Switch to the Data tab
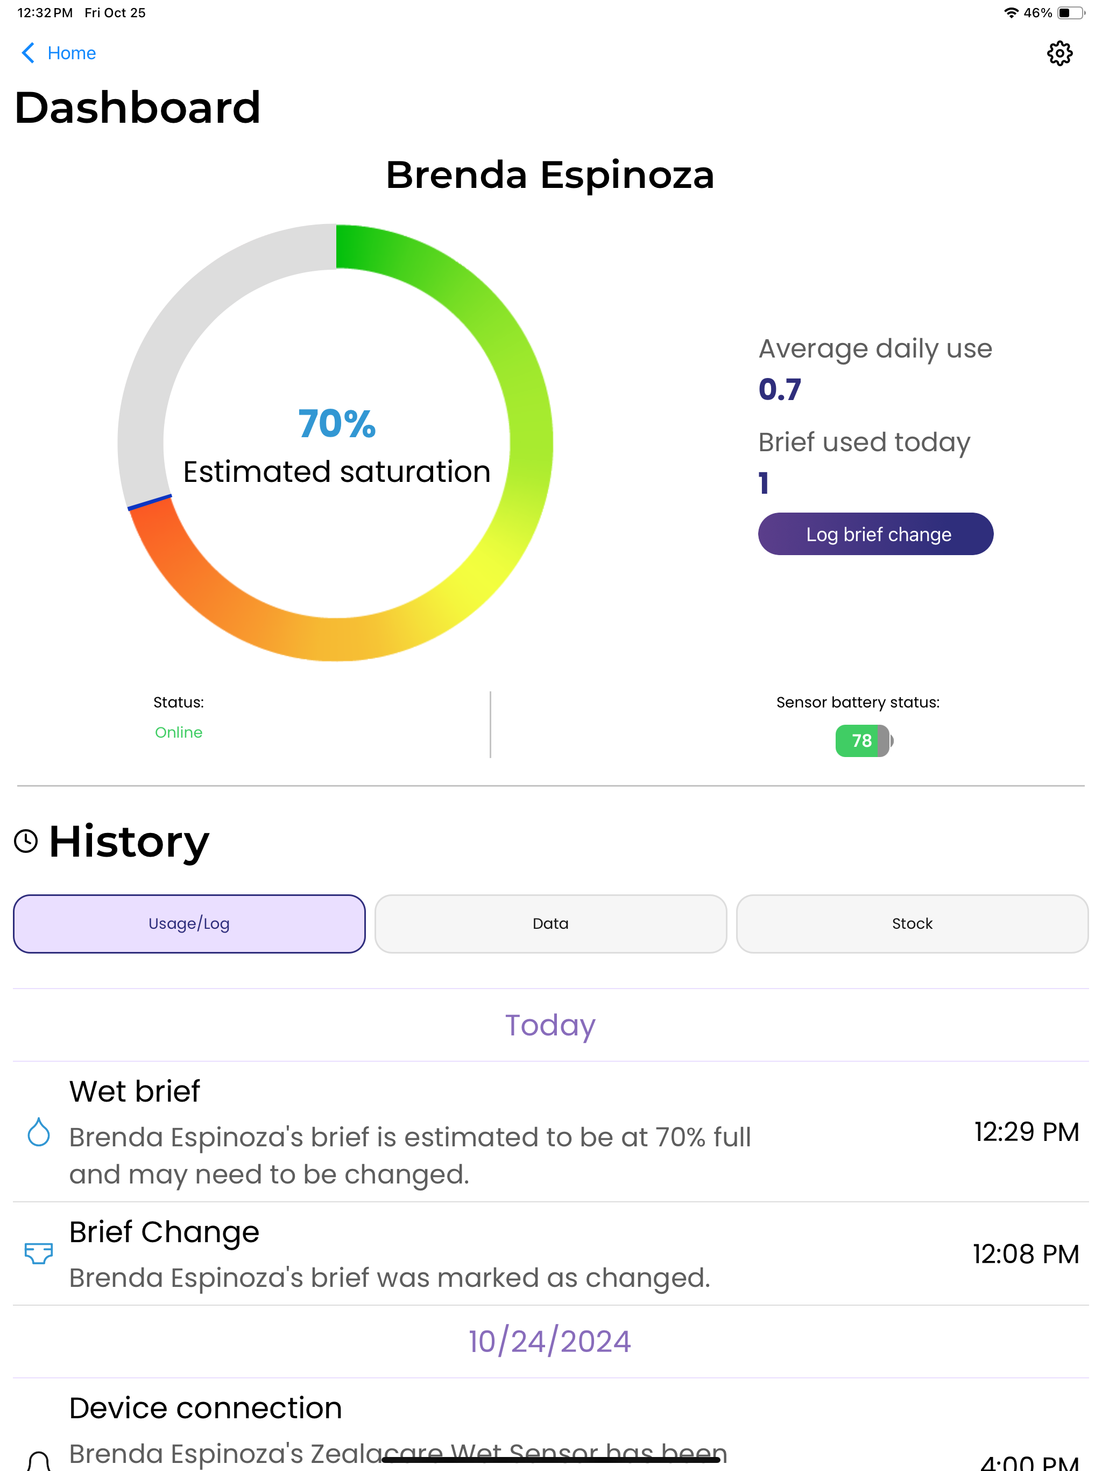The width and height of the screenshot is (1102, 1471). [x=550, y=924]
